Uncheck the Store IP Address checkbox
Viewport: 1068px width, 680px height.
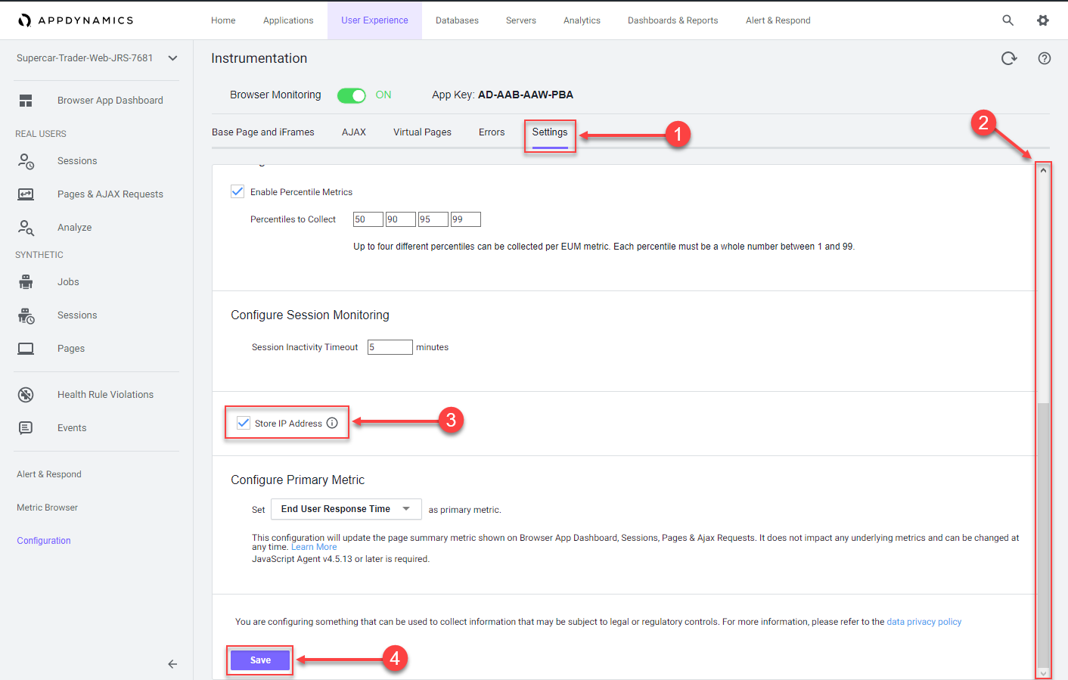244,423
